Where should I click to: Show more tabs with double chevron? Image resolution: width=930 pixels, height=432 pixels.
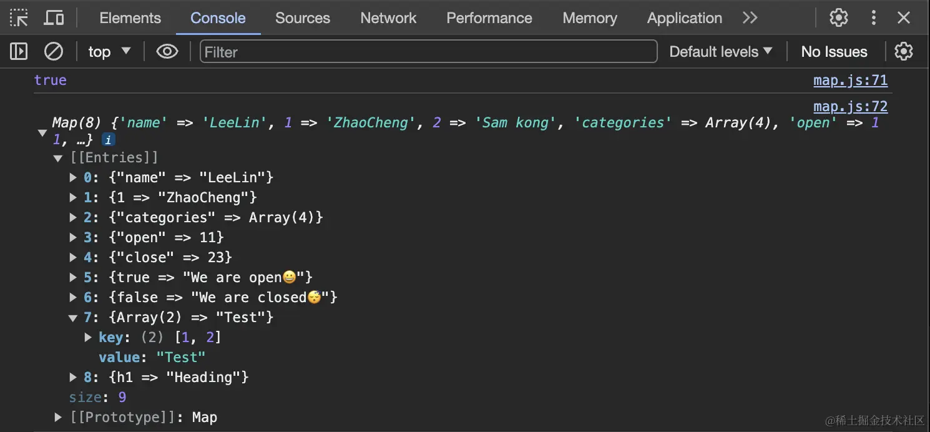(x=750, y=18)
